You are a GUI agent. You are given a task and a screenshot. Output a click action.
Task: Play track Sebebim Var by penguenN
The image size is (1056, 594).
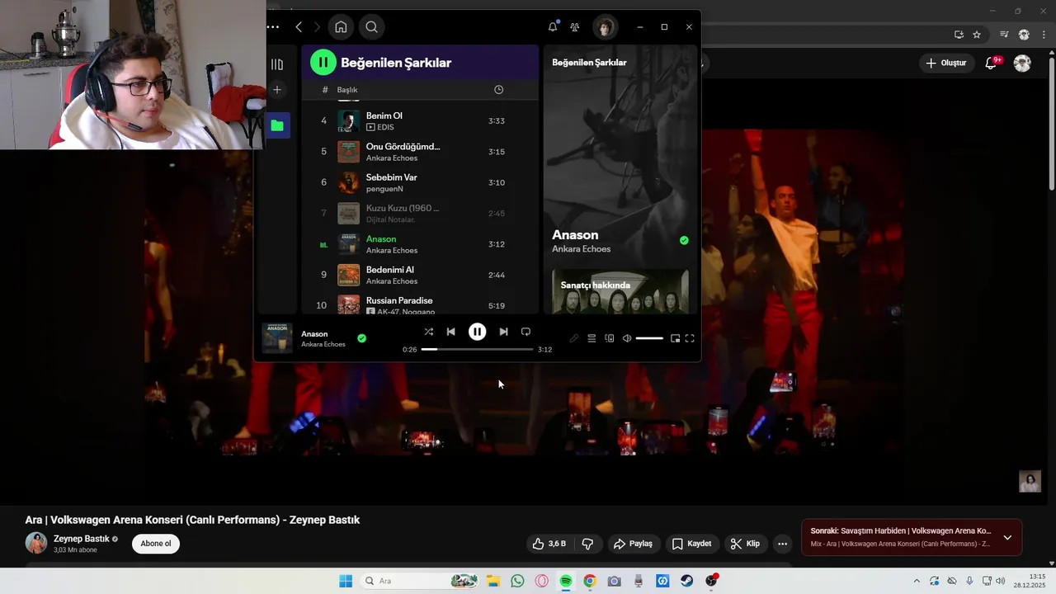pos(420,182)
